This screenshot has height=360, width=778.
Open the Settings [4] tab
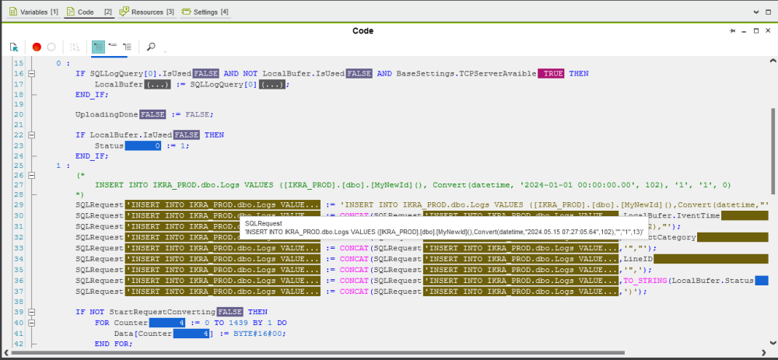pyautogui.click(x=205, y=12)
